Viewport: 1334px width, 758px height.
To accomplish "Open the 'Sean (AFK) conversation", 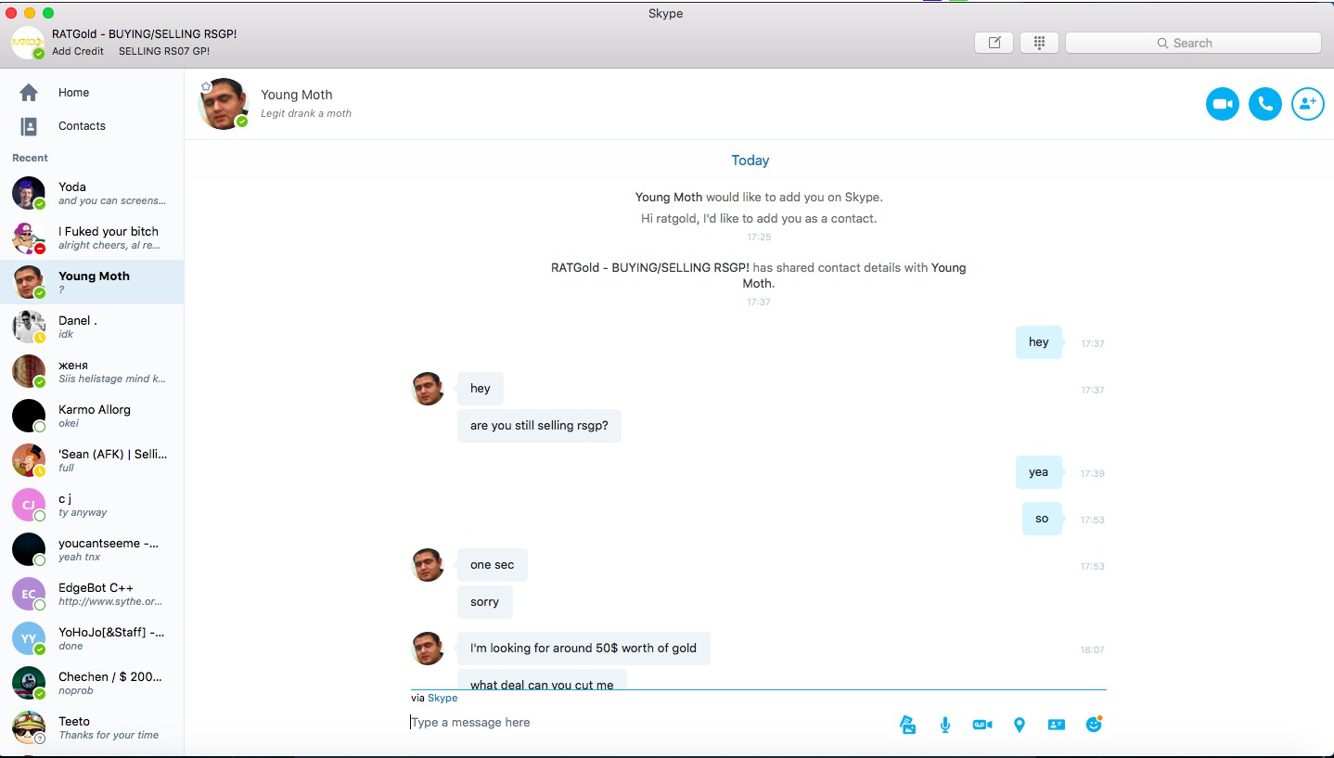I will [92, 460].
